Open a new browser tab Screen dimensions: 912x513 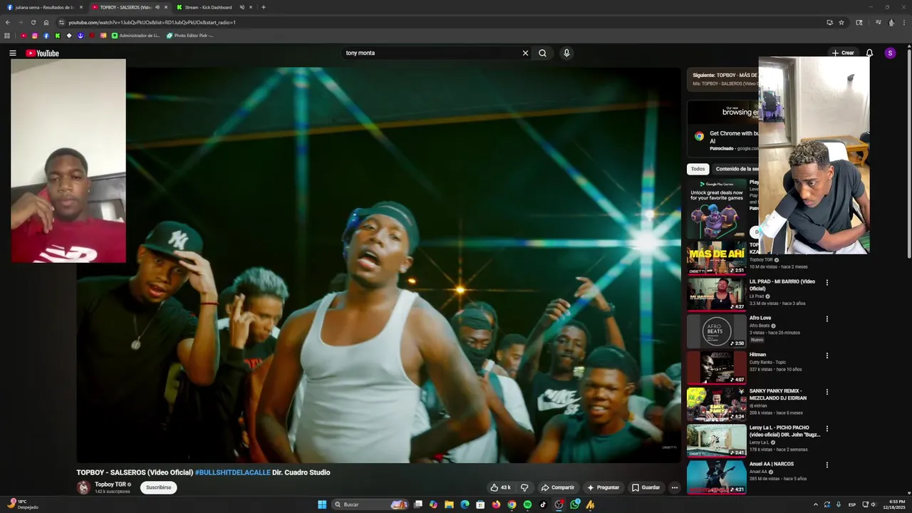264,7
